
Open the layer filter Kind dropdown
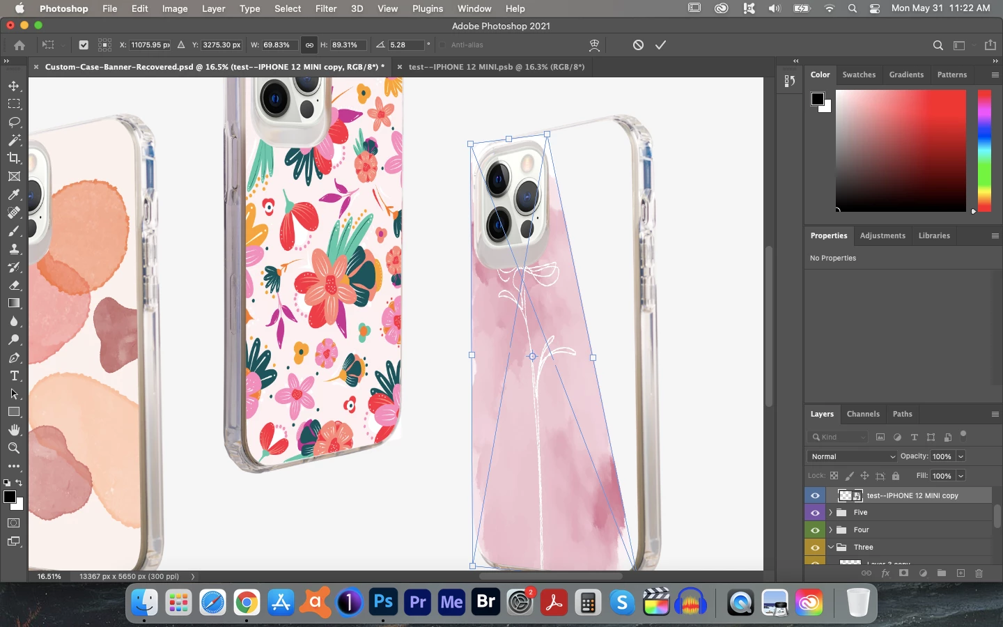[839, 437]
